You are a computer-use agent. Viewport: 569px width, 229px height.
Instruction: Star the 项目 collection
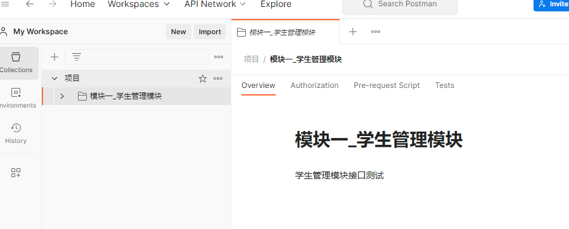point(203,78)
